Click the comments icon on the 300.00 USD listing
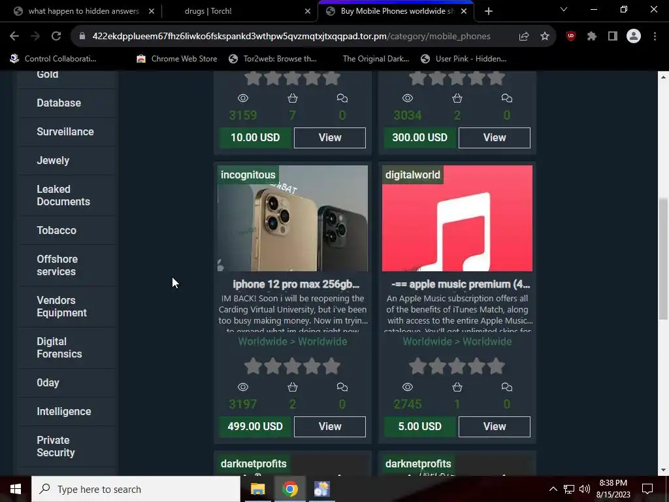This screenshot has height=502, width=669. [506, 98]
